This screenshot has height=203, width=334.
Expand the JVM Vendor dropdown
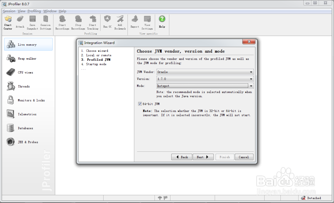click(251, 72)
